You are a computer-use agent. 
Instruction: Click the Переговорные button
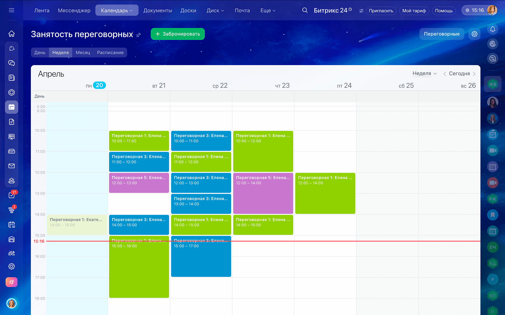[x=442, y=34]
